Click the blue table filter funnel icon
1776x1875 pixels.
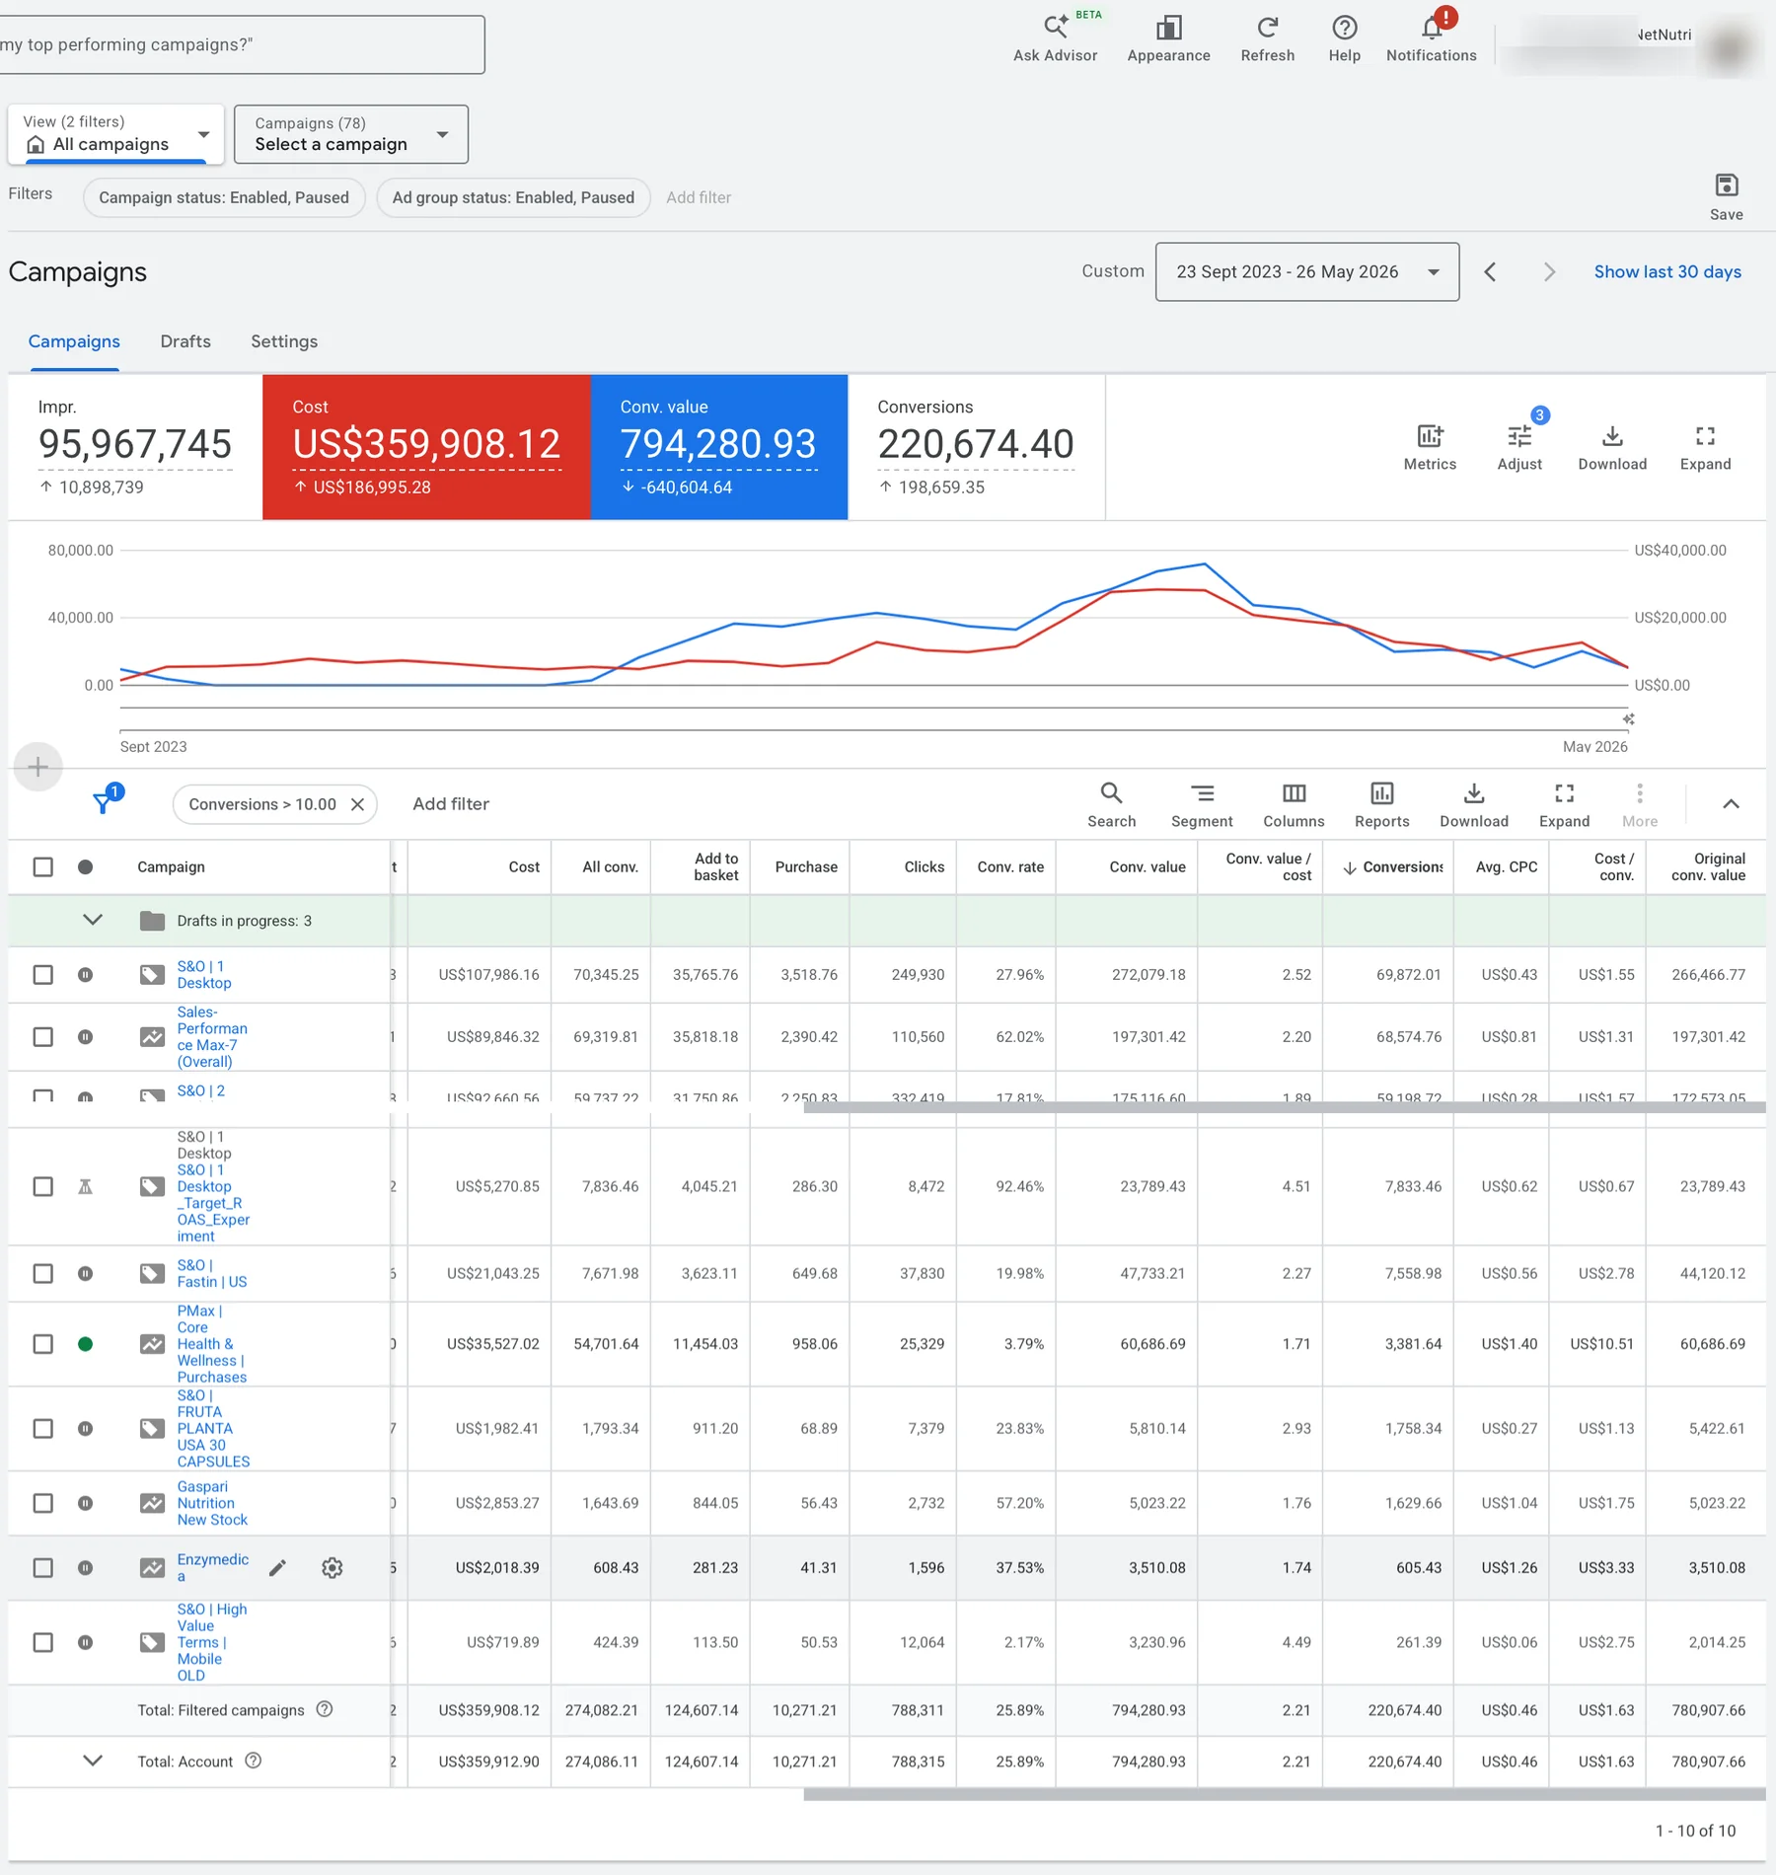click(x=103, y=803)
